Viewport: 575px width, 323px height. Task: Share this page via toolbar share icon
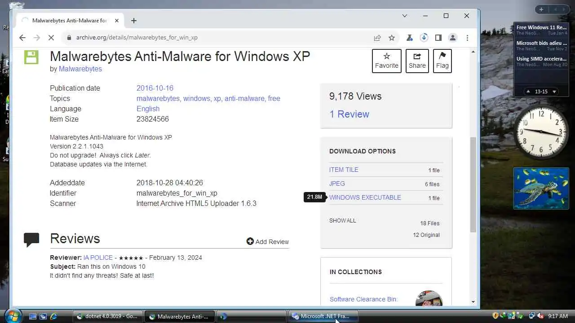point(377,38)
